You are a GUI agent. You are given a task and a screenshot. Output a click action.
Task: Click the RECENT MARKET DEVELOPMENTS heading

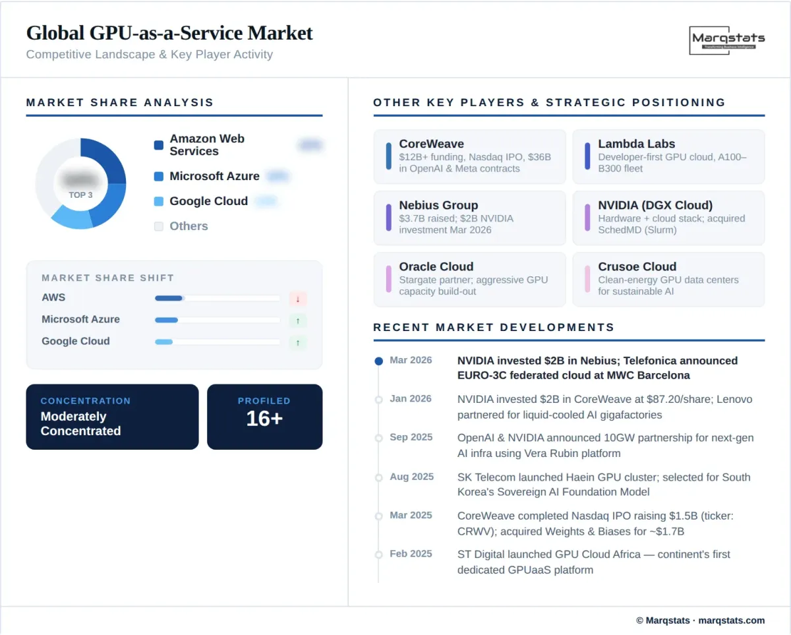pos(494,328)
